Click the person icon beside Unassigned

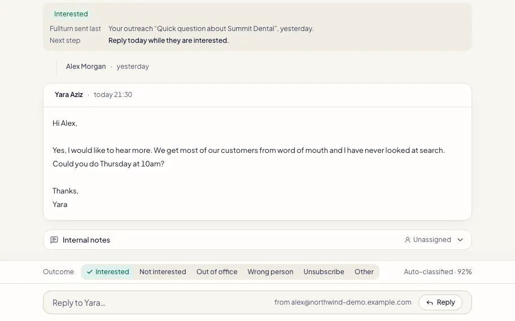pos(408,240)
